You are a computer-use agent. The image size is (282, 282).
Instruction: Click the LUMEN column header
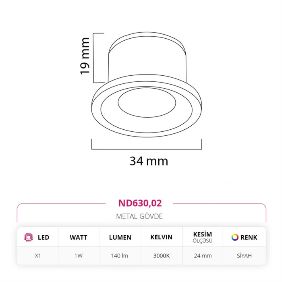(x=120, y=237)
